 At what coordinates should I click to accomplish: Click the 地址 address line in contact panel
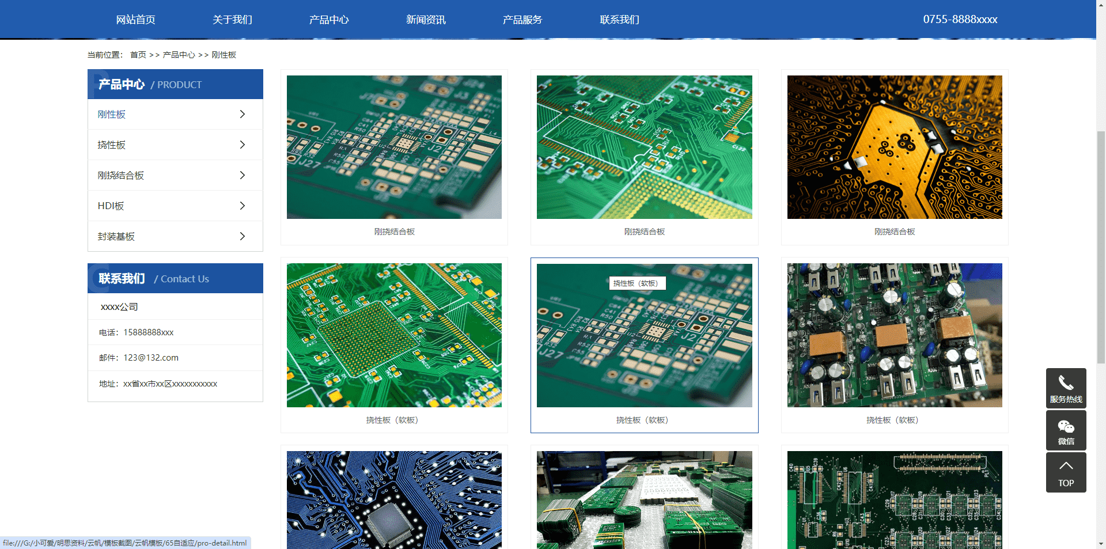tap(158, 384)
